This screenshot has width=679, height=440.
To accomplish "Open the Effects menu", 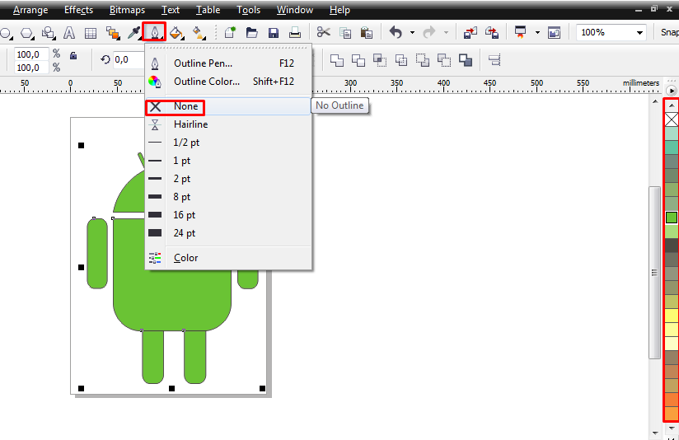I will click(x=78, y=10).
